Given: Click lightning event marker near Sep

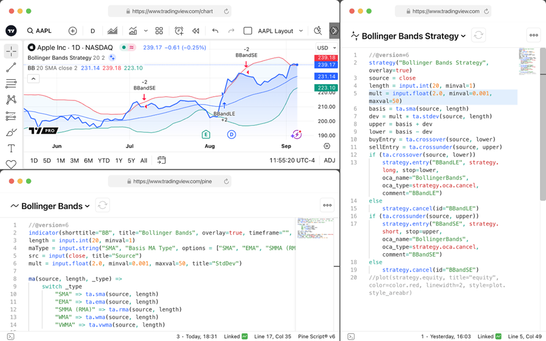Looking at the screenshot, I should point(297,134).
